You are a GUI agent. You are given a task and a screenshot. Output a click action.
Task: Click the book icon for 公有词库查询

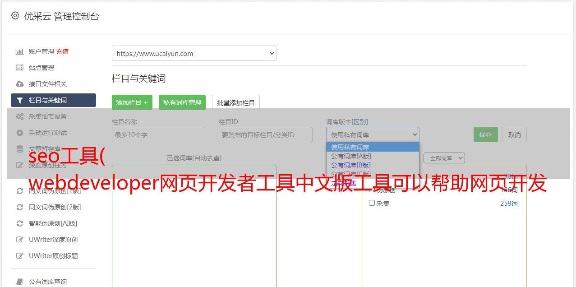[x=19, y=282]
